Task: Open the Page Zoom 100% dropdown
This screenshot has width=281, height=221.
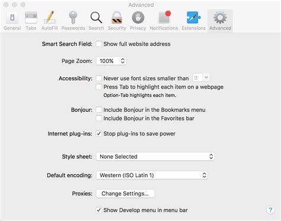Action: pos(111,61)
